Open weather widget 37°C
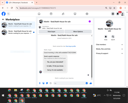The width and height of the screenshot is (128, 103). pyautogui.click(x=97, y=95)
